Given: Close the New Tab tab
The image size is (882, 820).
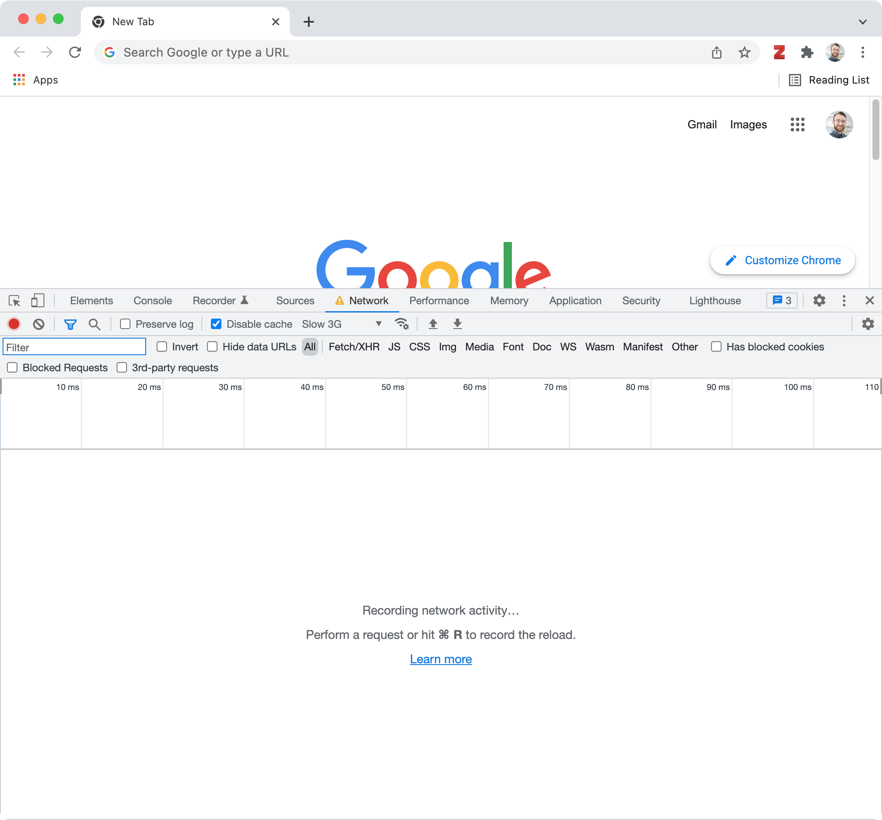Looking at the screenshot, I should [275, 22].
